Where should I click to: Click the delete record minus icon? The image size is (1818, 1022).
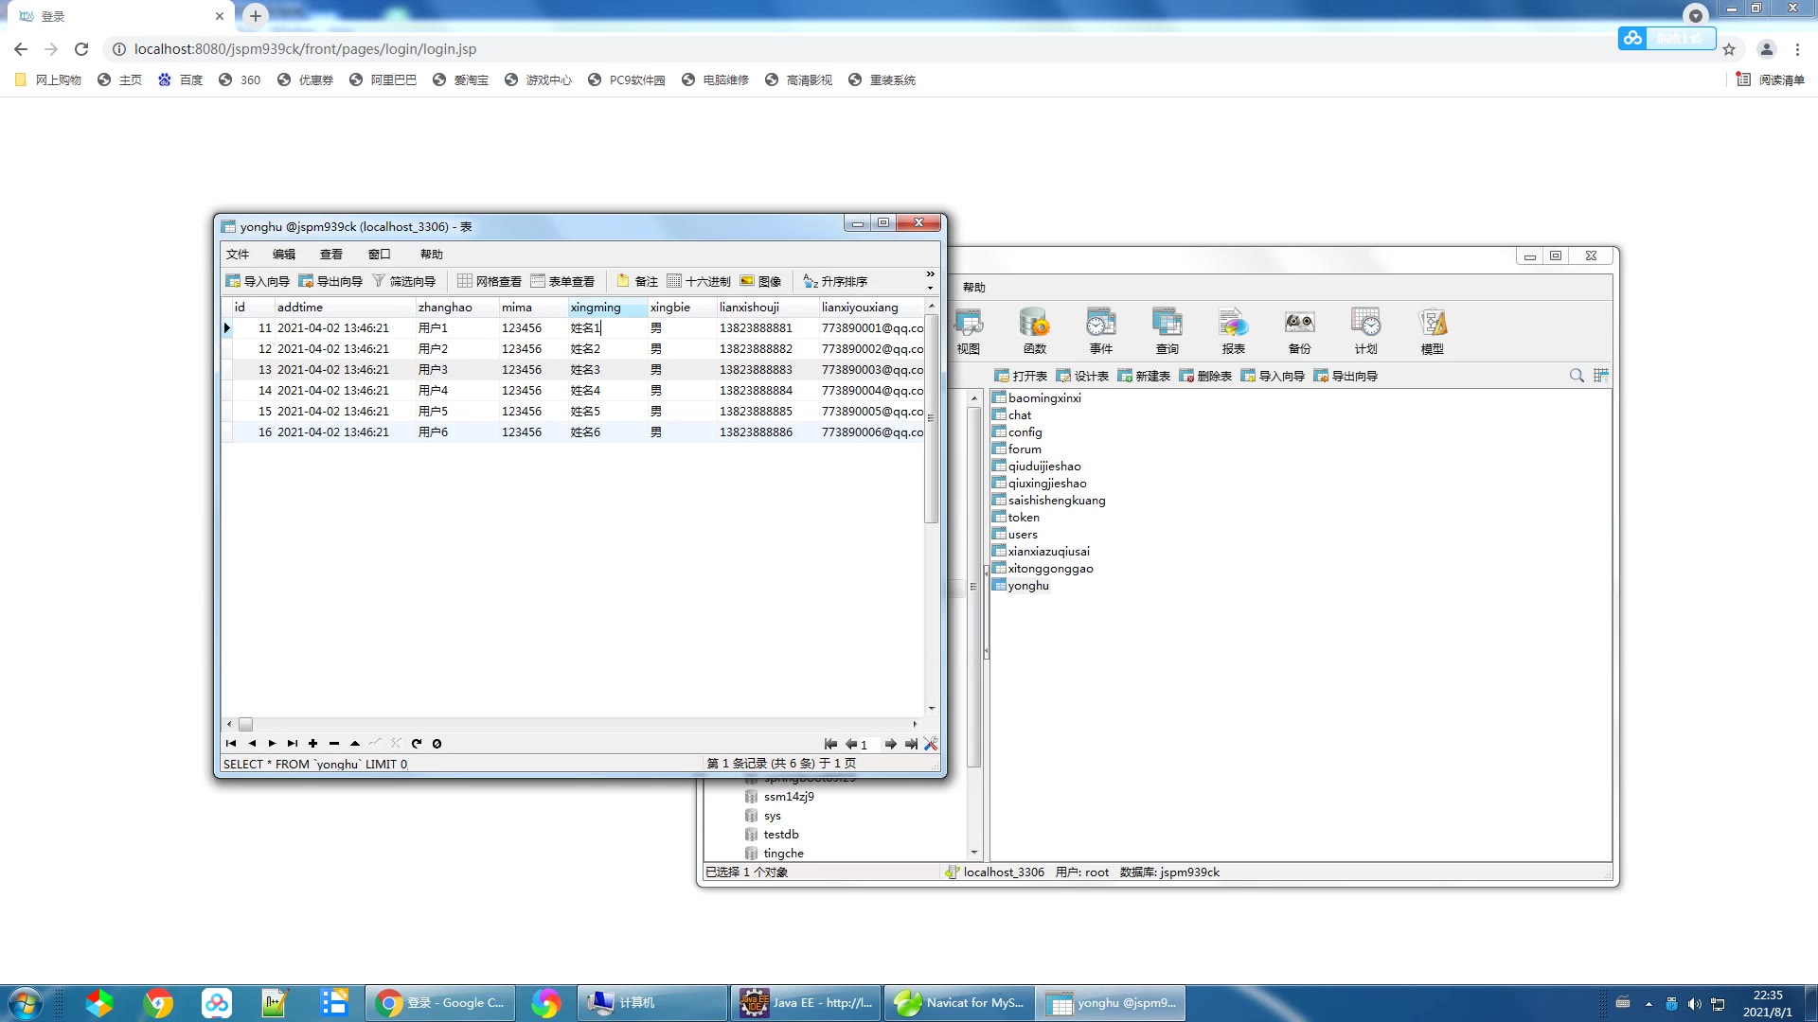(x=334, y=744)
